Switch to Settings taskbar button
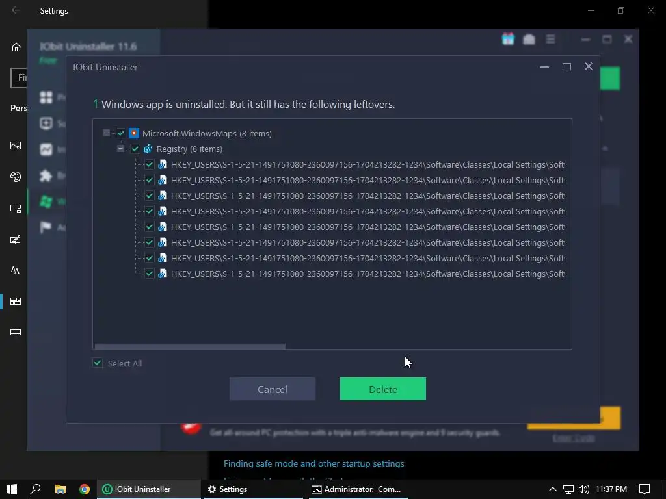 [253, 489]
